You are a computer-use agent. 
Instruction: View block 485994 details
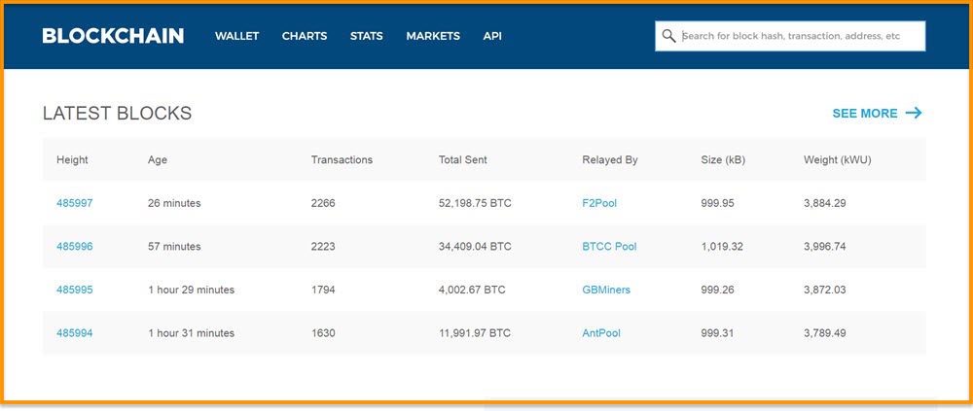(x=75, y=333)
